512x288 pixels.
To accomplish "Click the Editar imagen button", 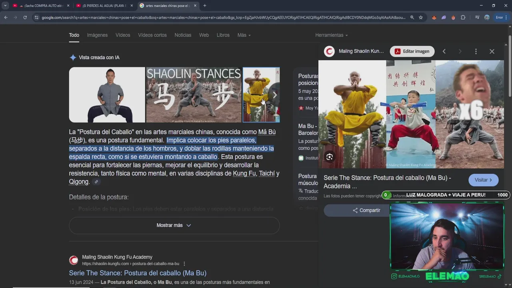I will pos(412,51).
